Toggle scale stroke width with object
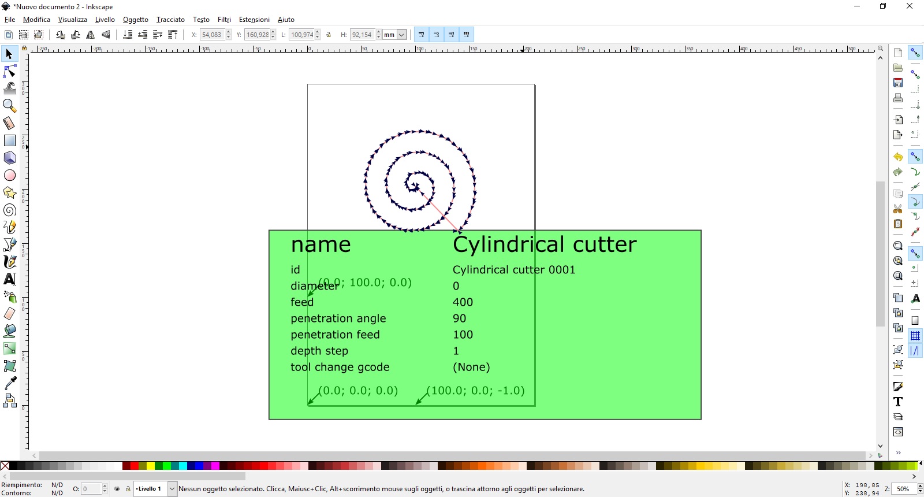 [x=422, y=35]
